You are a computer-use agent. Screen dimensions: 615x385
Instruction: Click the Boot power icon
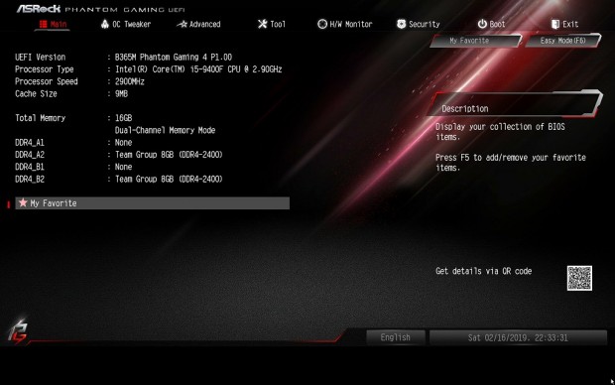[x=482, y=25]
